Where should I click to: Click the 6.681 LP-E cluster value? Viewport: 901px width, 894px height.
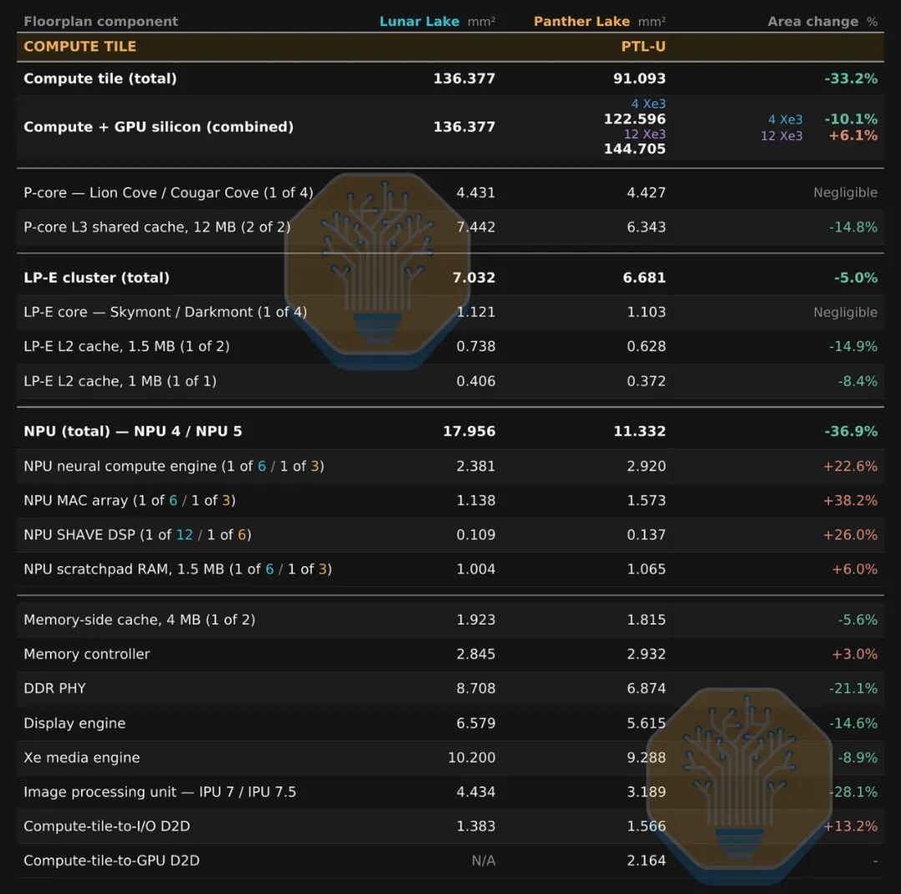coord(644,278)
